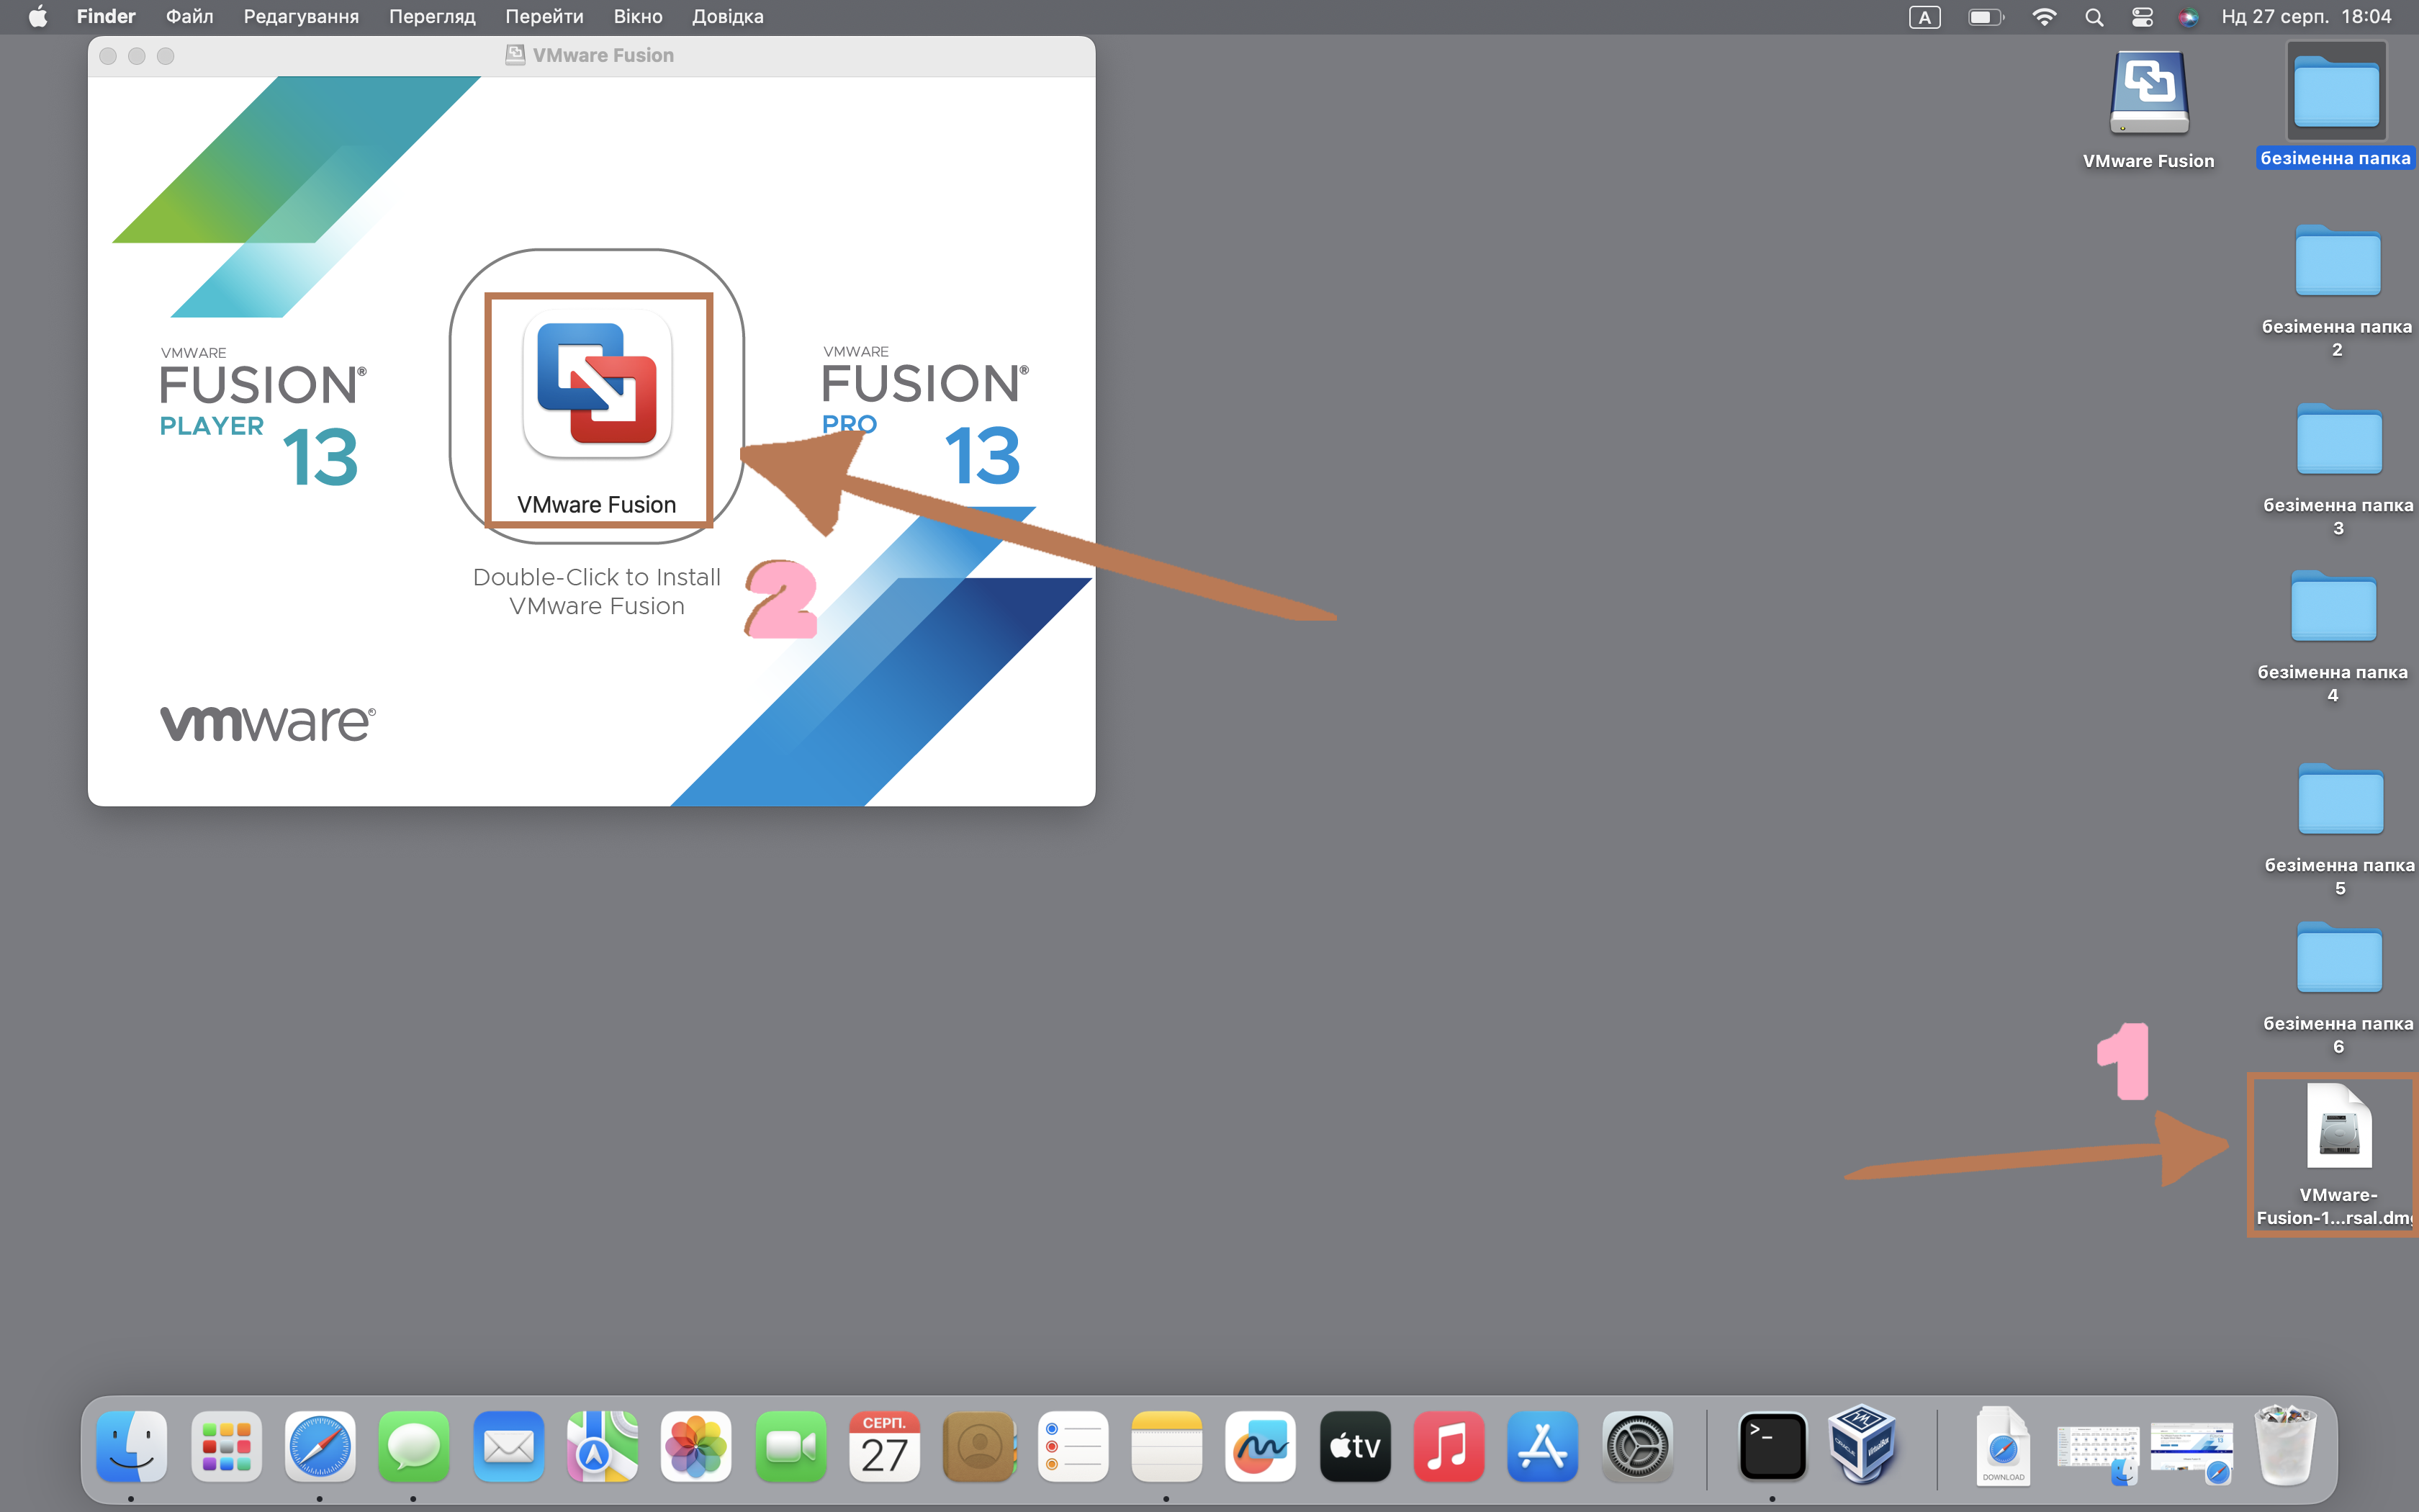Open App Store from the Dock
This screenshot has height=1512, width=2419.
1542,1446
